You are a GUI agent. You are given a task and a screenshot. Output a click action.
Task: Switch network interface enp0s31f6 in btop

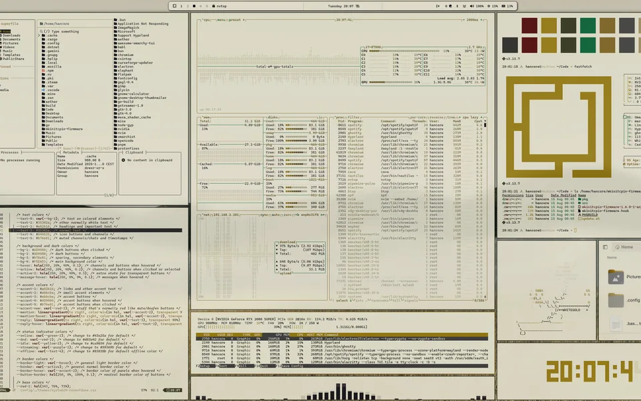(x=310, y=215)
